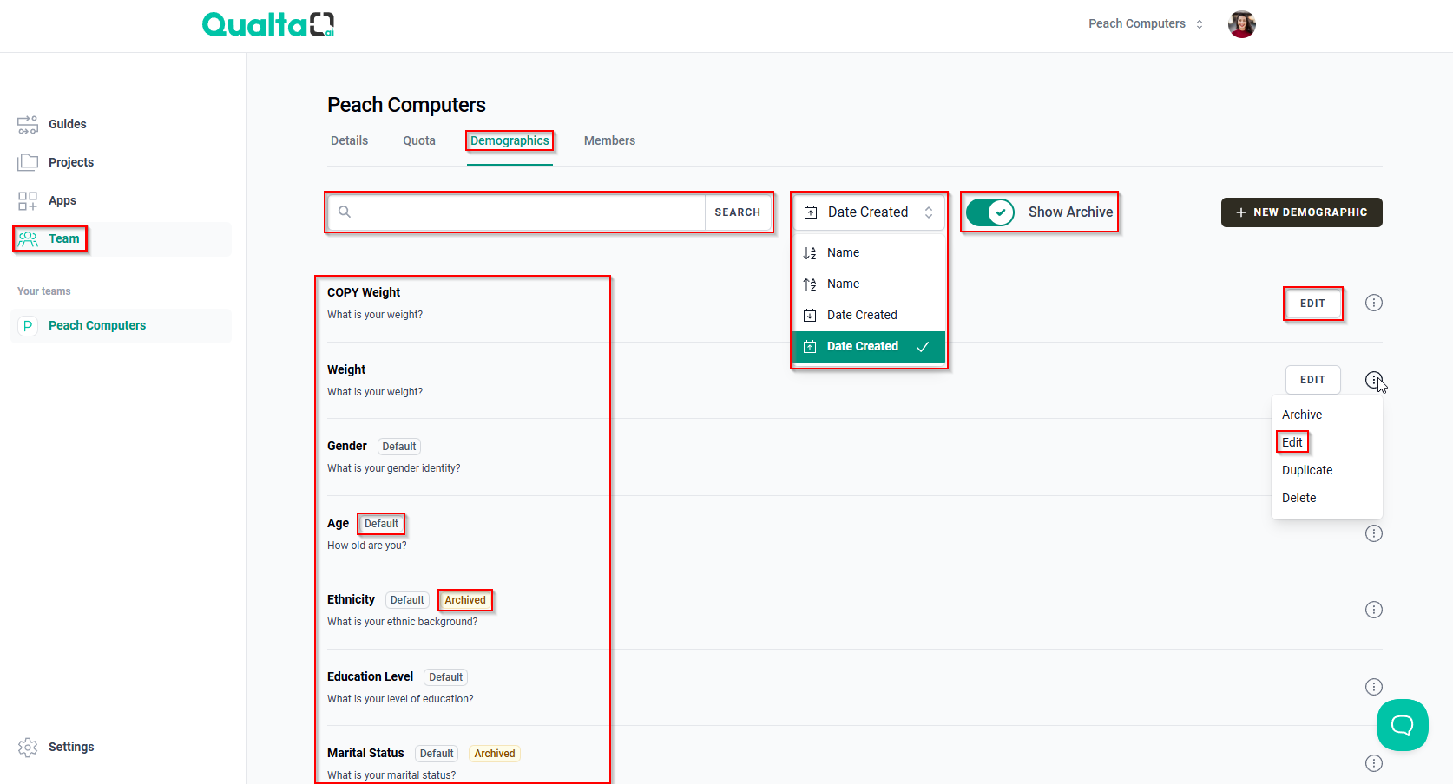Click the Age demographic title
This screenshot has height=784, width=1453.
(339, 523)
